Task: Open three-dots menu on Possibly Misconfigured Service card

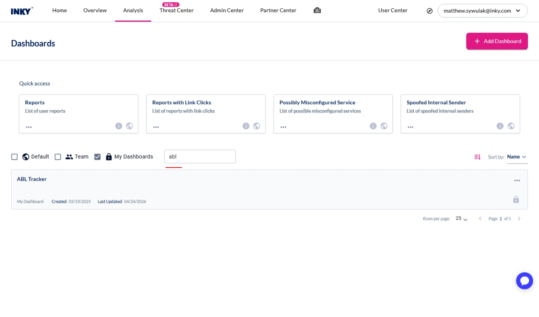Action: pos(283,127)
